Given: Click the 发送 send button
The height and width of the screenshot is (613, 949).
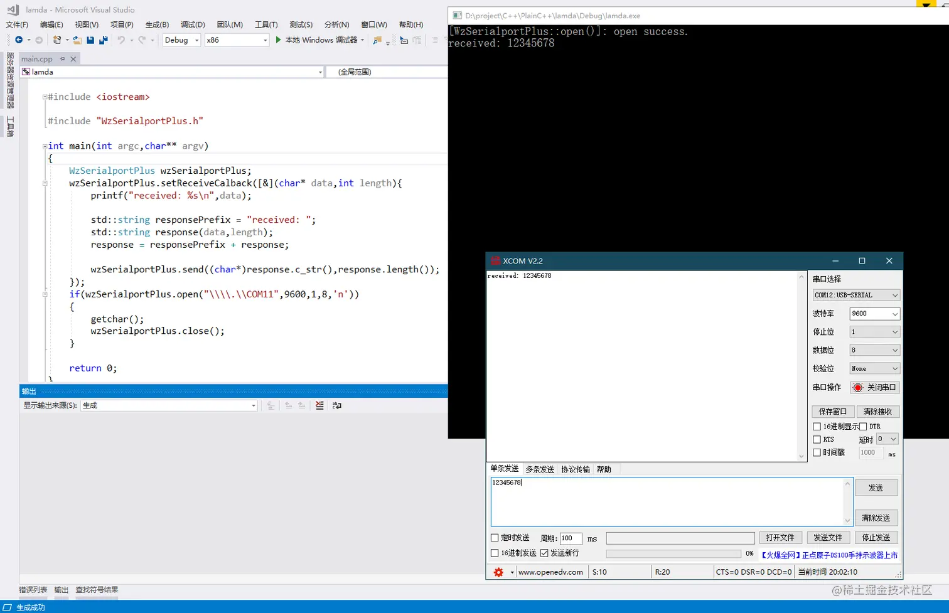Looking at the screenshot, I should point(876,488).
